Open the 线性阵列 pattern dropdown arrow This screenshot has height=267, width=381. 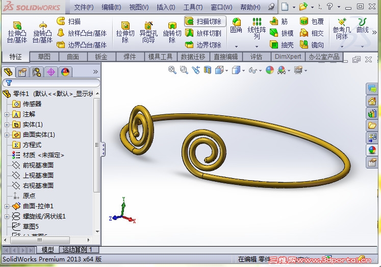257,46
